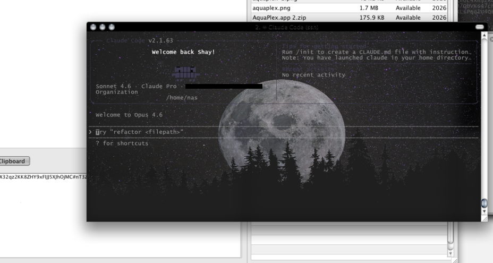This screenshot has width=493, height=263.
Task: Click 'Available' status of AquaPlex.app 2.zip
Action: coord(408,18)
